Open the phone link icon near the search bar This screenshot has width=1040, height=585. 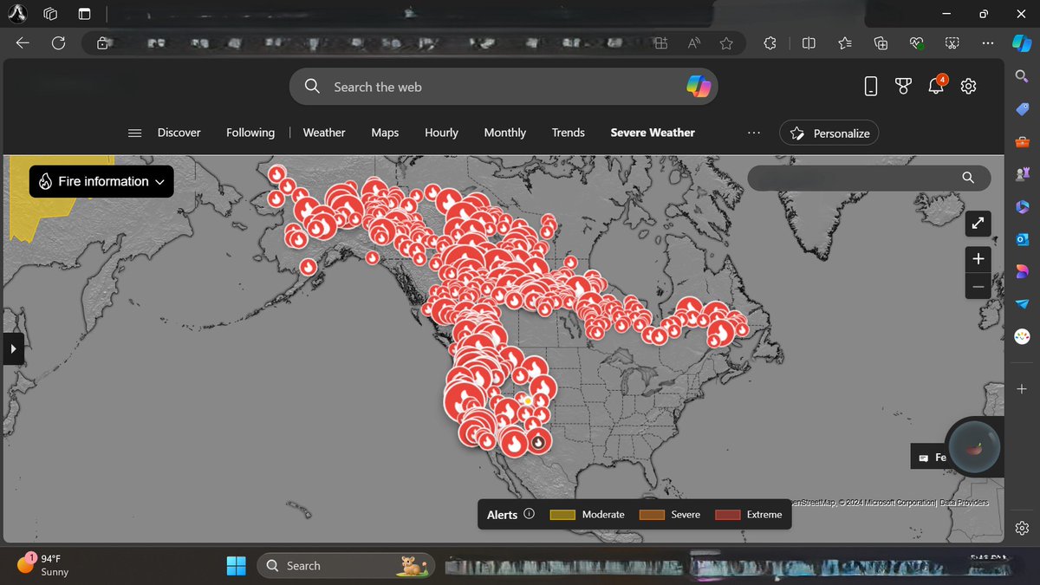click(870, 86)
